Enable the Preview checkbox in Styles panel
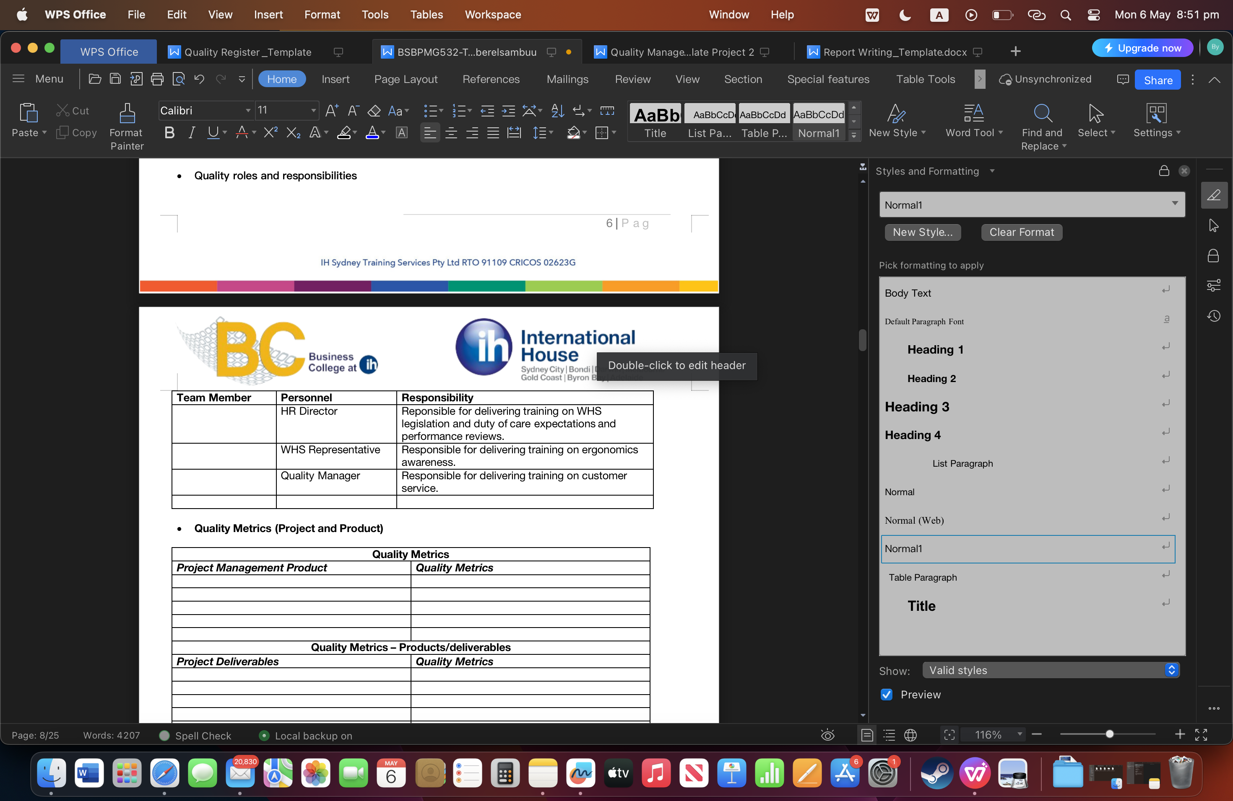Image resolution: width=1233 pixels, height=801 pixels. [887, 695]
